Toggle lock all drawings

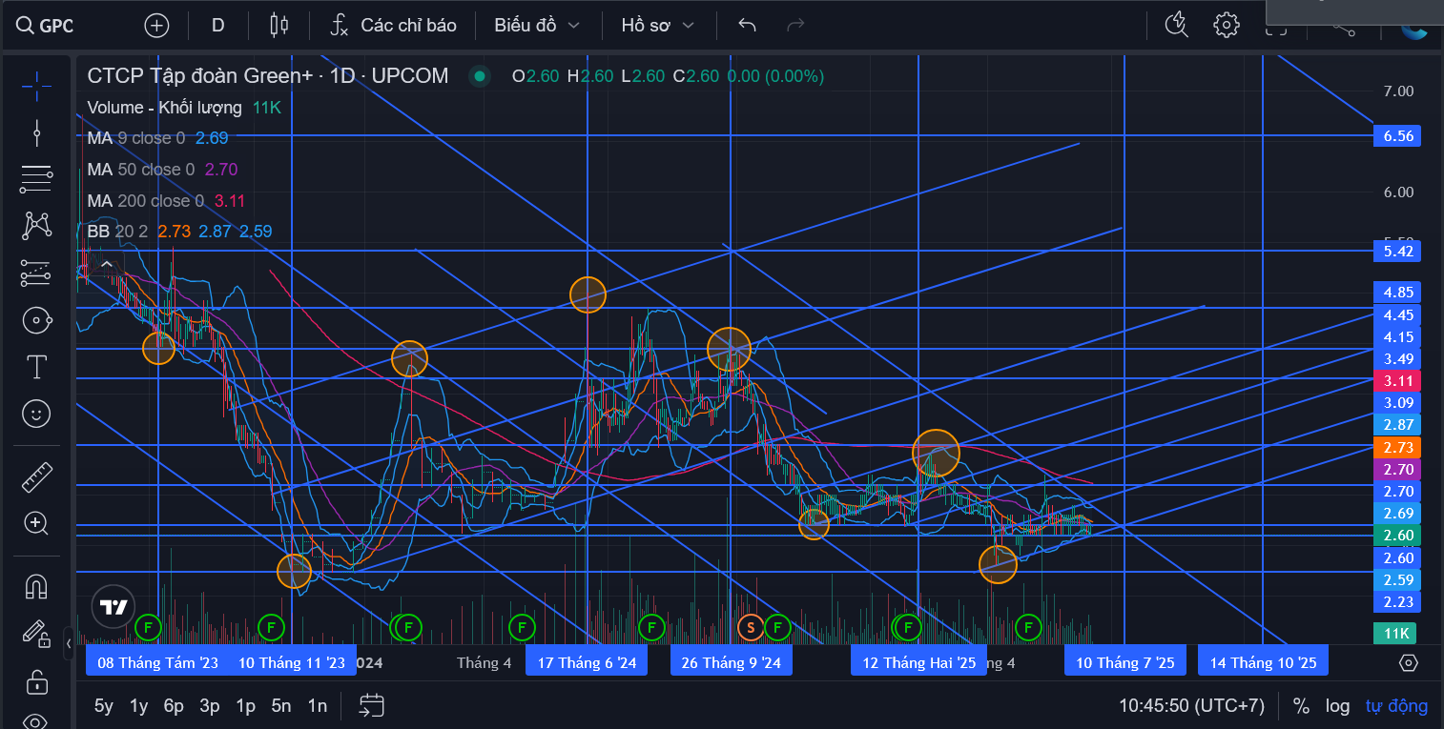coord(37,680)
